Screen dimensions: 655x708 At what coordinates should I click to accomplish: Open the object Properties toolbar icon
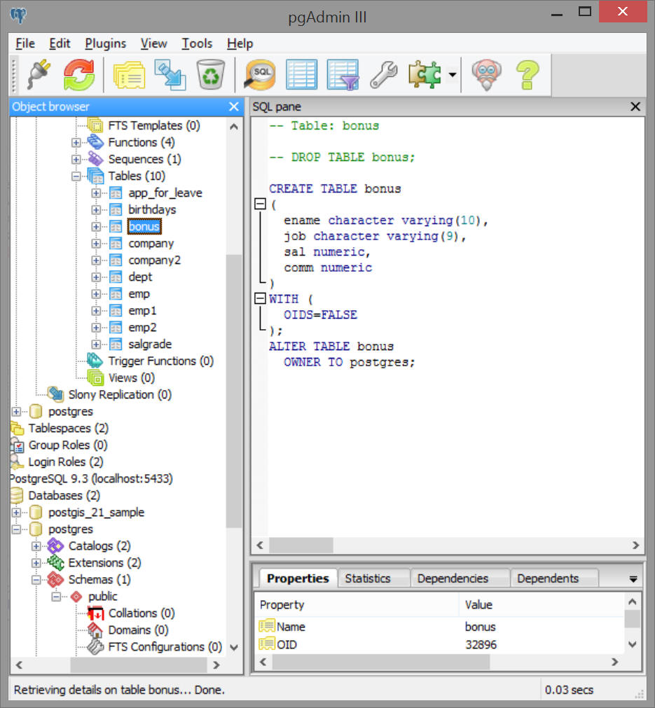[128, 74]
